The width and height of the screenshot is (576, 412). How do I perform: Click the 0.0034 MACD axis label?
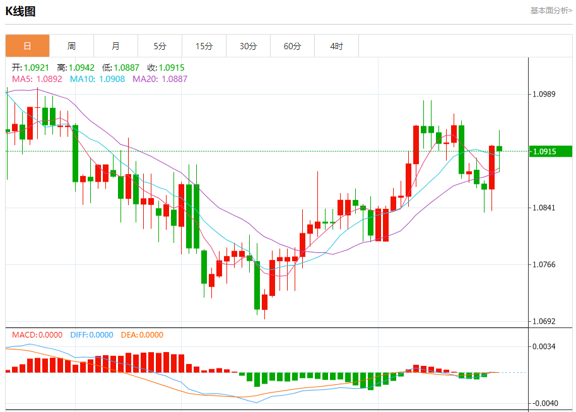(544, 346)
